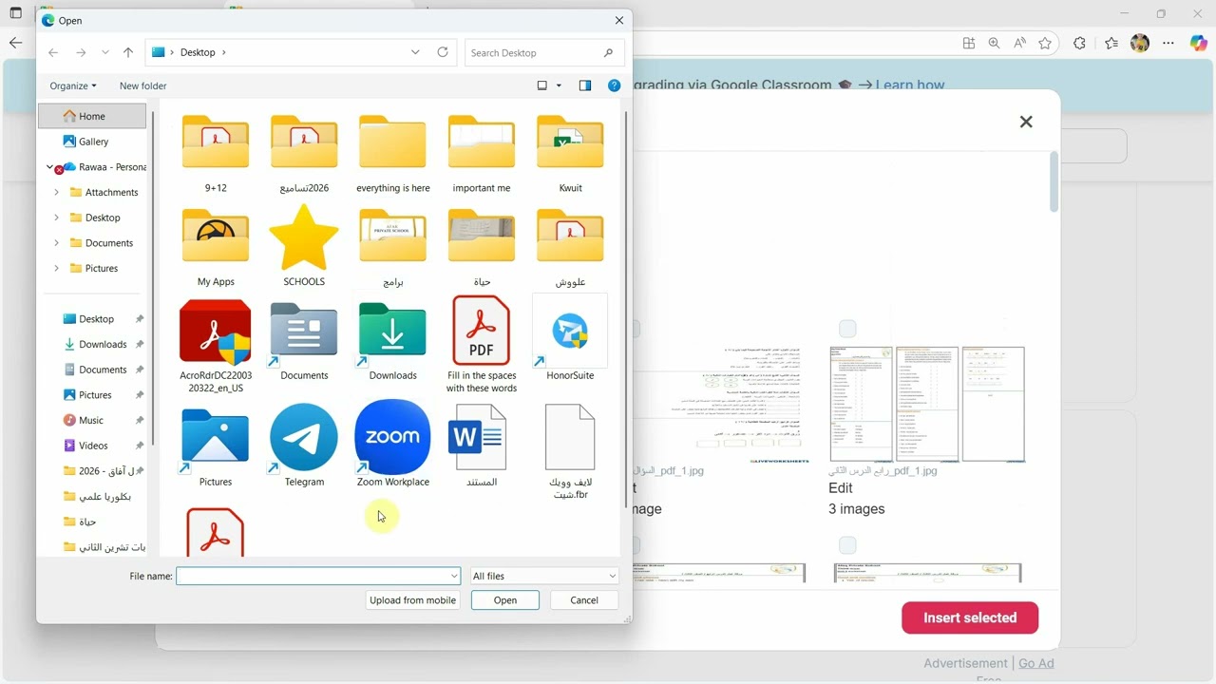Open the view options dropdown arrow
This screenshot has width=1216, height=684.
(559, 85)
